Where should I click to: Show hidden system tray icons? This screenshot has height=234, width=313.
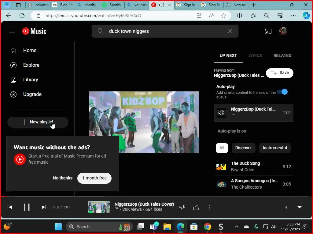(x=237, y=227)
